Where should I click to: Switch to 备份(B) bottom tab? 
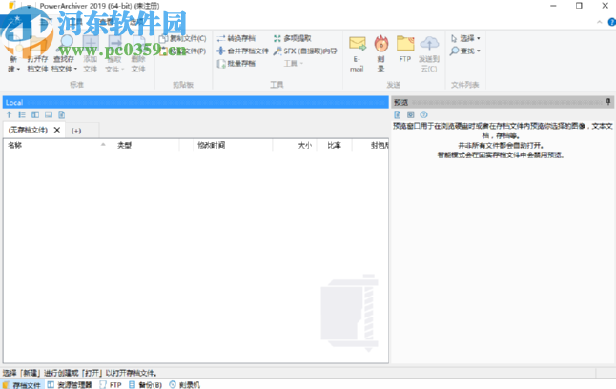pos(145,385)
